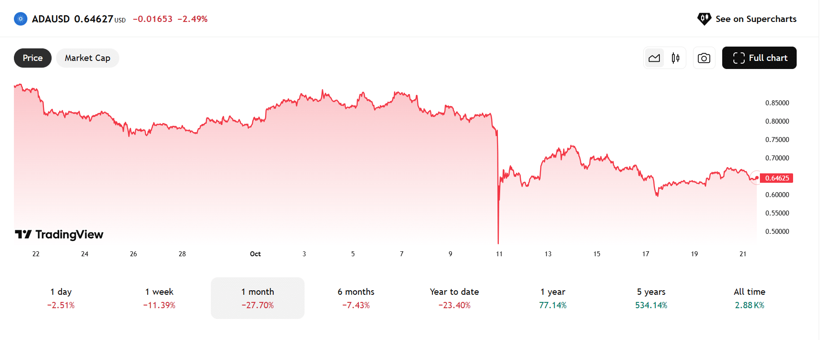This screenshot has width=820, height=340.
Task: Switch to Market Cap view
Action: 87,58
